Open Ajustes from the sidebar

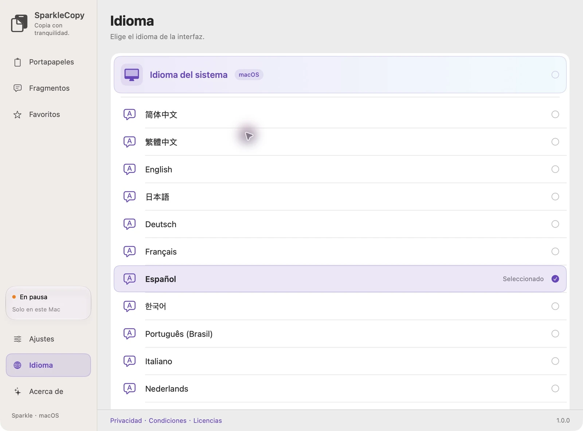(48, 339)
